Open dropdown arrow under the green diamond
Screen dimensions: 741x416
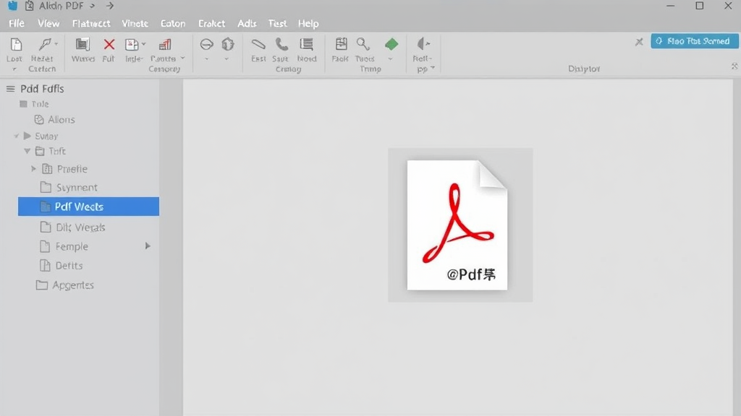point(391,59)
